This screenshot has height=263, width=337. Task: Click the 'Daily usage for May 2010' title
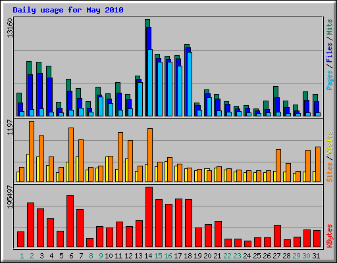tap(68, 10)
